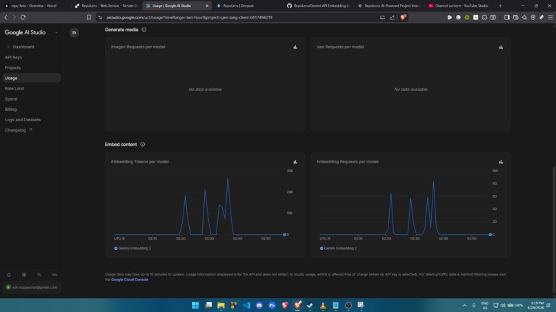This screenshot has height=312, width=556.
Task: Click latest data point on Embedding Tokens chart
Action: coord(284,234)
